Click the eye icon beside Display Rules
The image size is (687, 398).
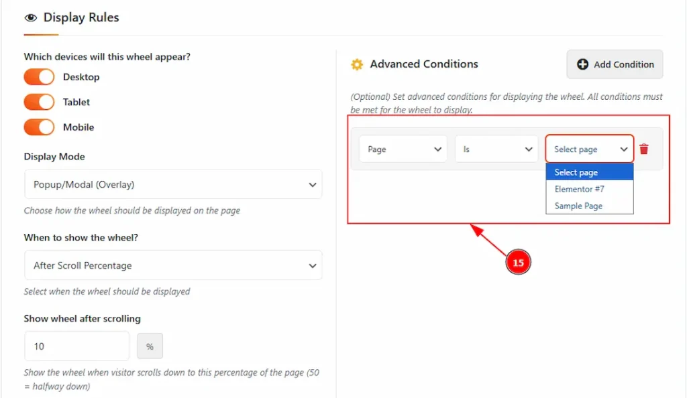(x=30, y=18)
